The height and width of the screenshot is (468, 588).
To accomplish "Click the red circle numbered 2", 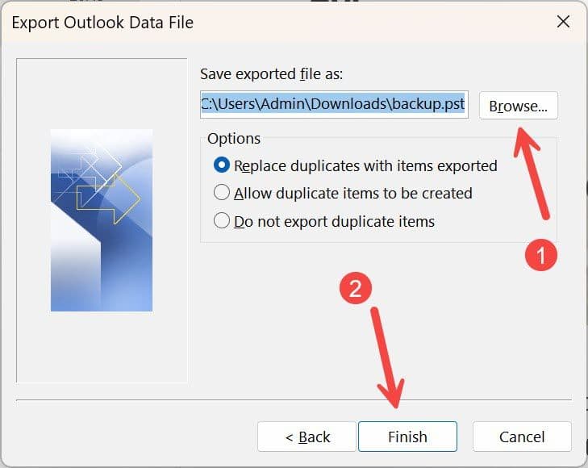I will pyautogui.click(x=356, y=288).
